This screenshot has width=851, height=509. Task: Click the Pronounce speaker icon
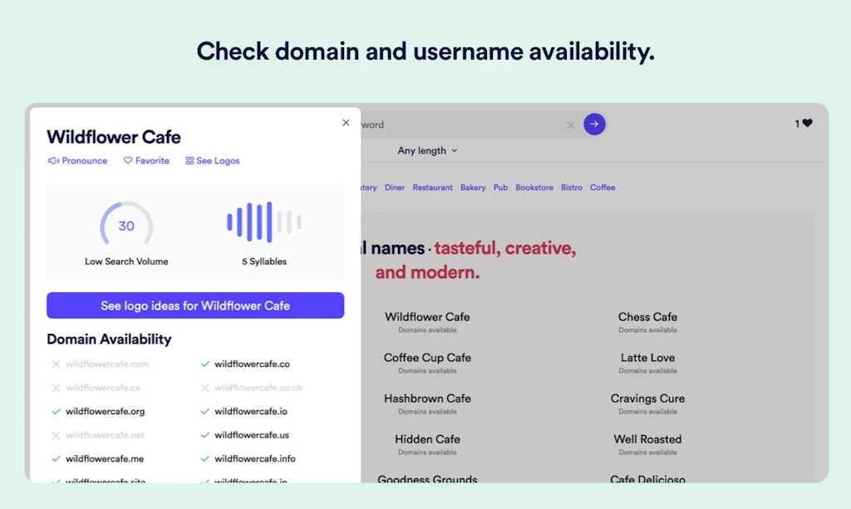point(53,161)
